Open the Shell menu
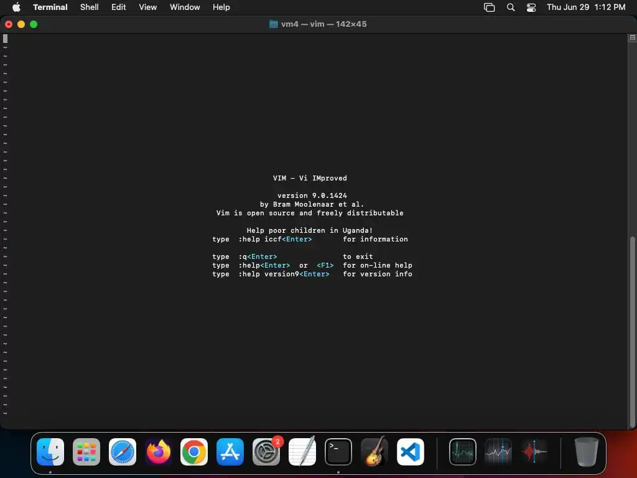Screen dimensions: 637x478 (90, 7)
